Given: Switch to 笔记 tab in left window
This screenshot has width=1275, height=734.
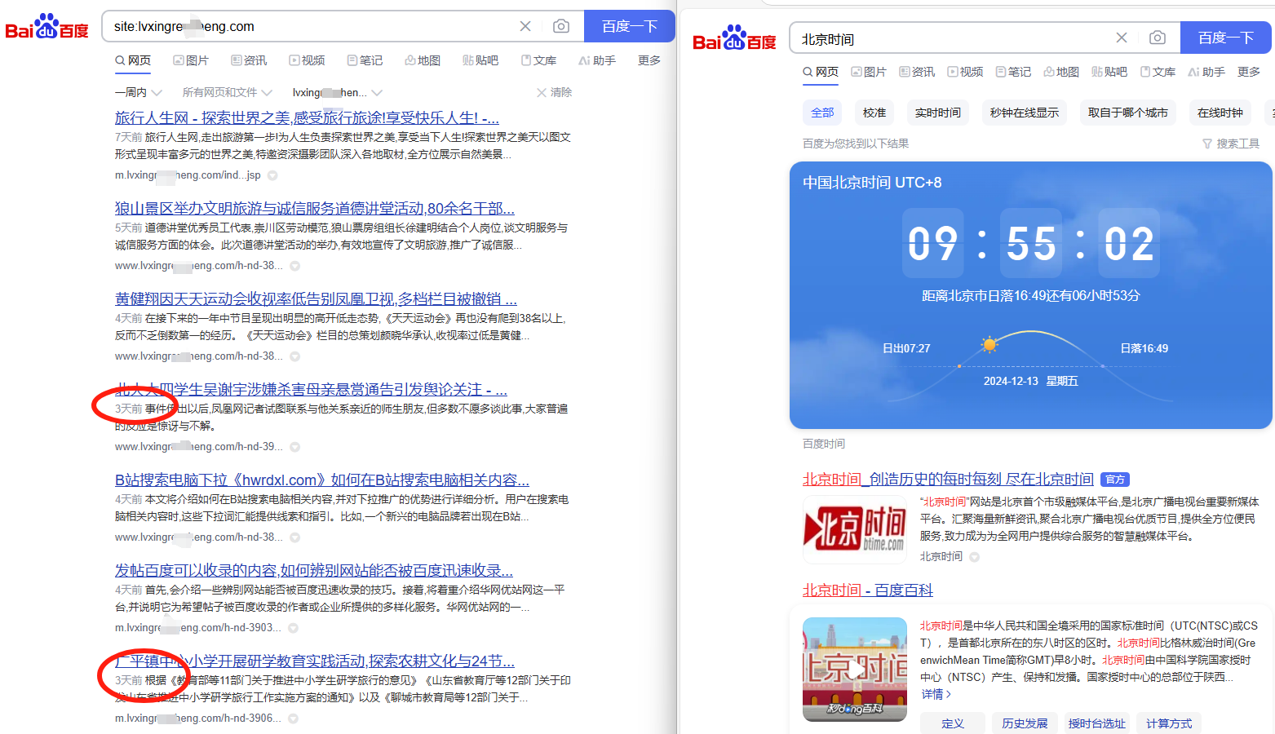Looking at the screenshot, I should [365, 60].
